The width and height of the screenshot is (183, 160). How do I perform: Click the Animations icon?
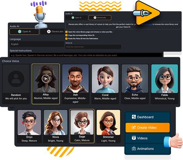[134, 148]
